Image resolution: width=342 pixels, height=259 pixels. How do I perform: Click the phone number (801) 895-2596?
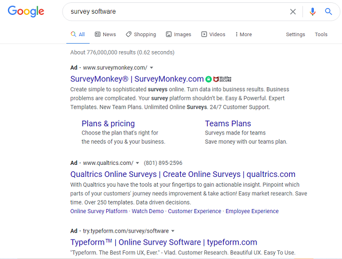(x=163, y=163)
